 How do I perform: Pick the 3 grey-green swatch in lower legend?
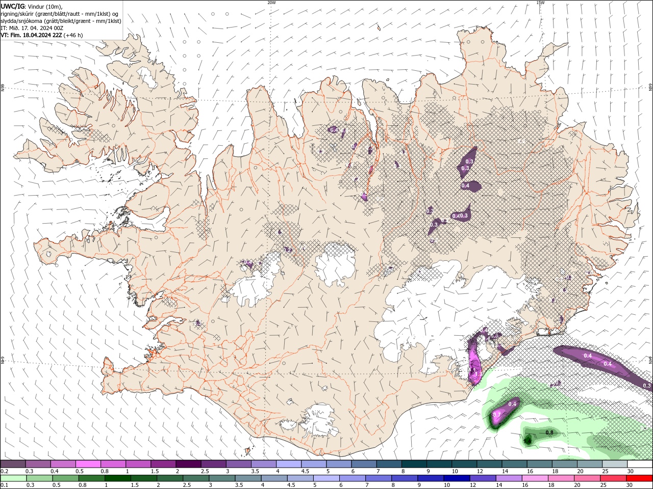pyautogui.click(x=221, y=478)
